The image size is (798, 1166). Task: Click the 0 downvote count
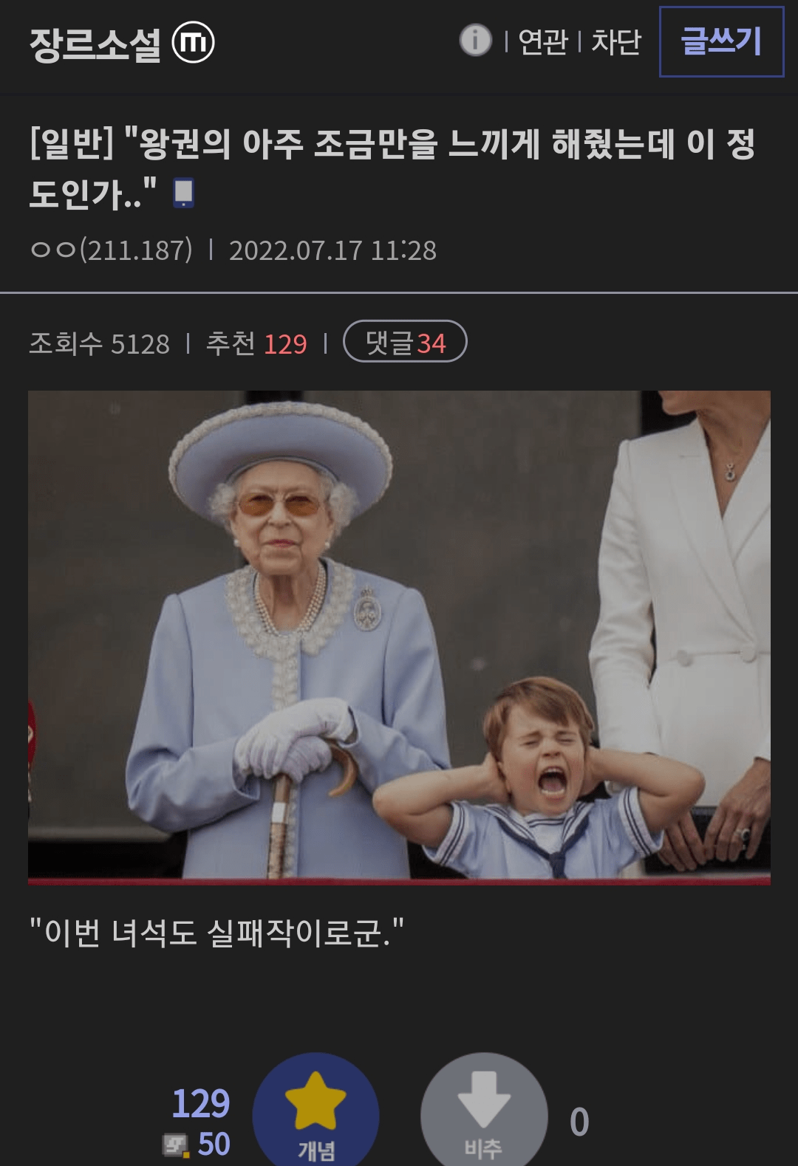[579, 1122]
